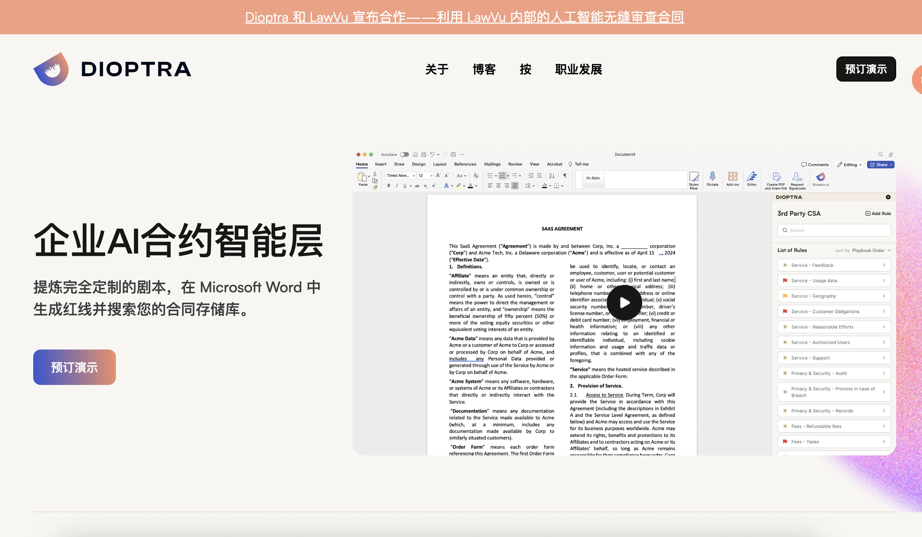Viewport: 922px width, 537px height.
Task: Click the gradient 预订演示 button under the headline
Action: [75, 367]
